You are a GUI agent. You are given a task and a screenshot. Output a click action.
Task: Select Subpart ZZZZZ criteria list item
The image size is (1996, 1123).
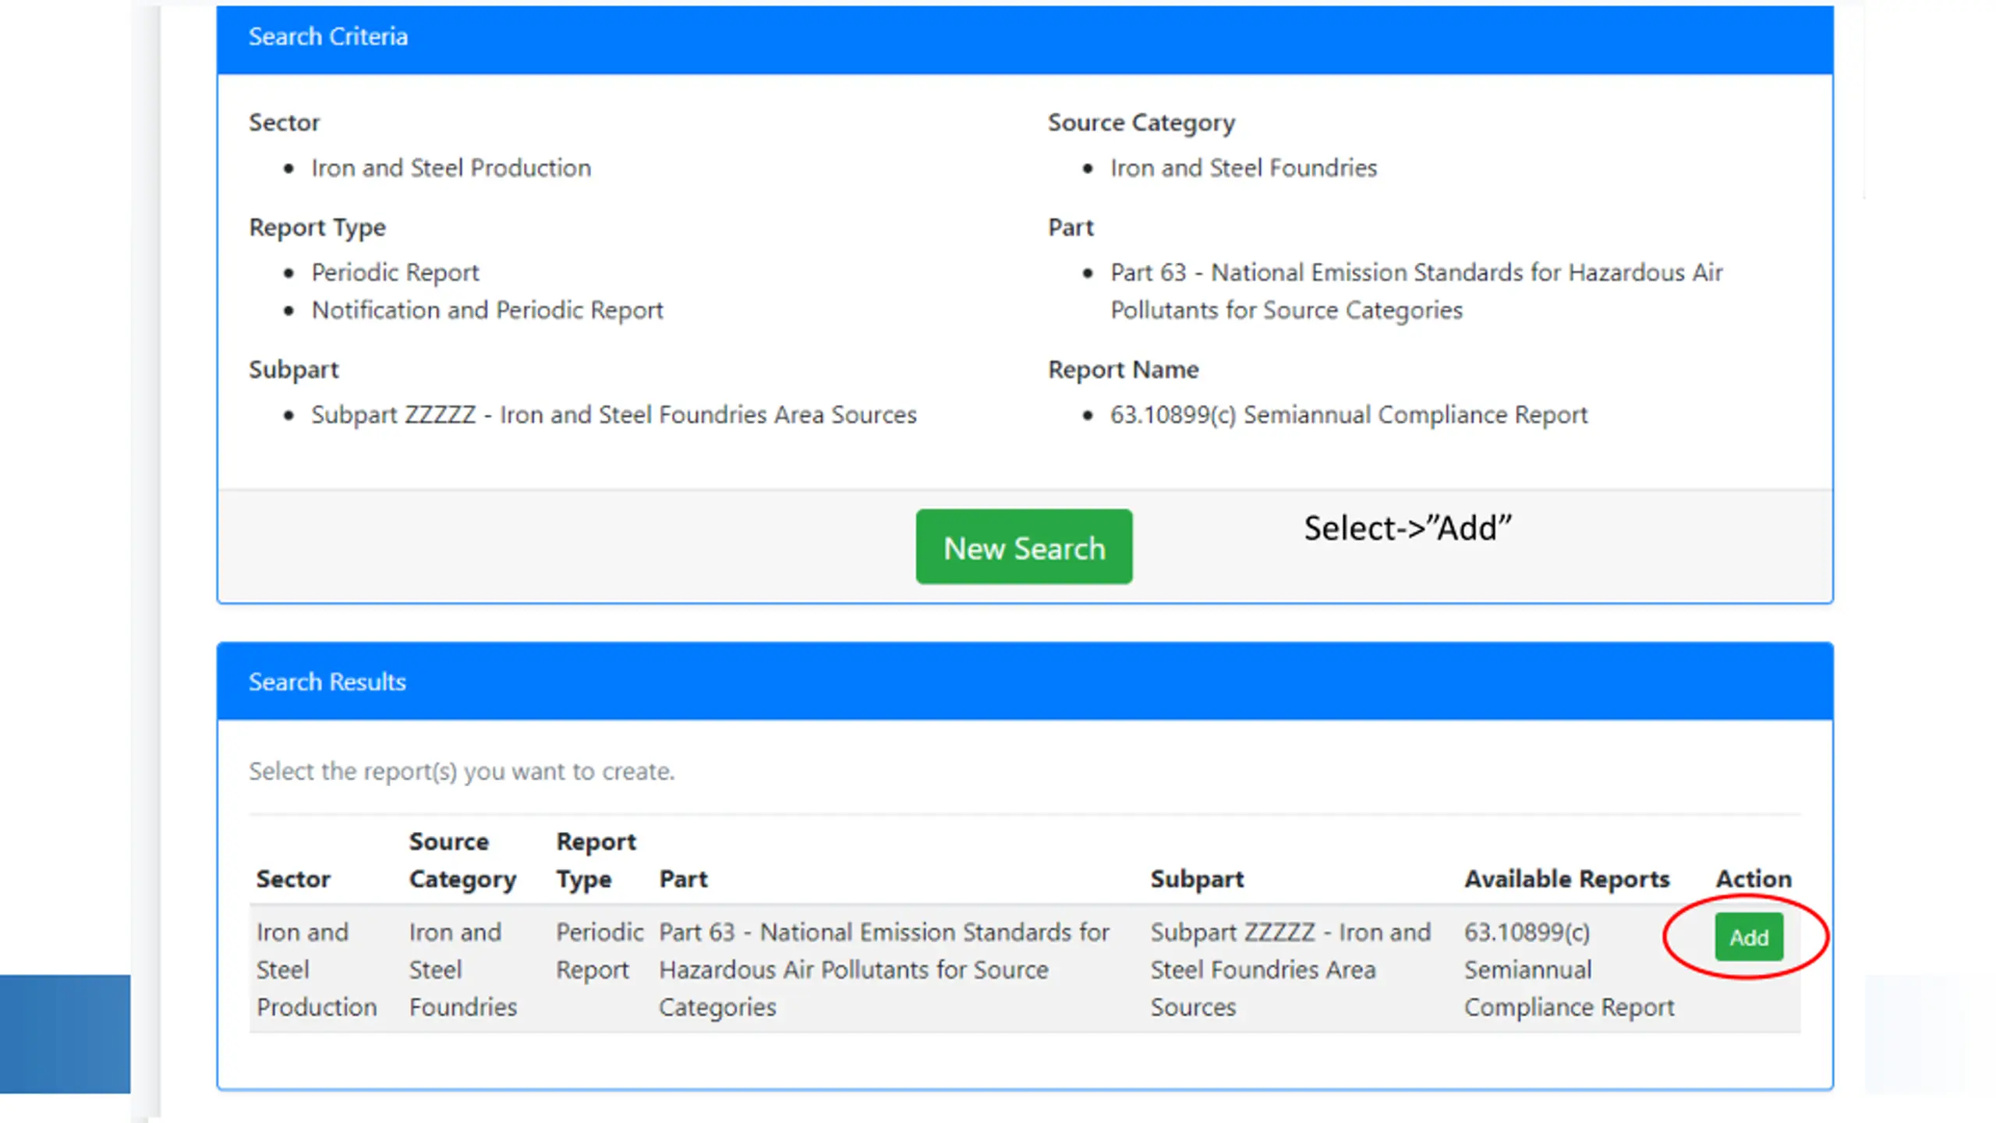click(x=614, y=414)
